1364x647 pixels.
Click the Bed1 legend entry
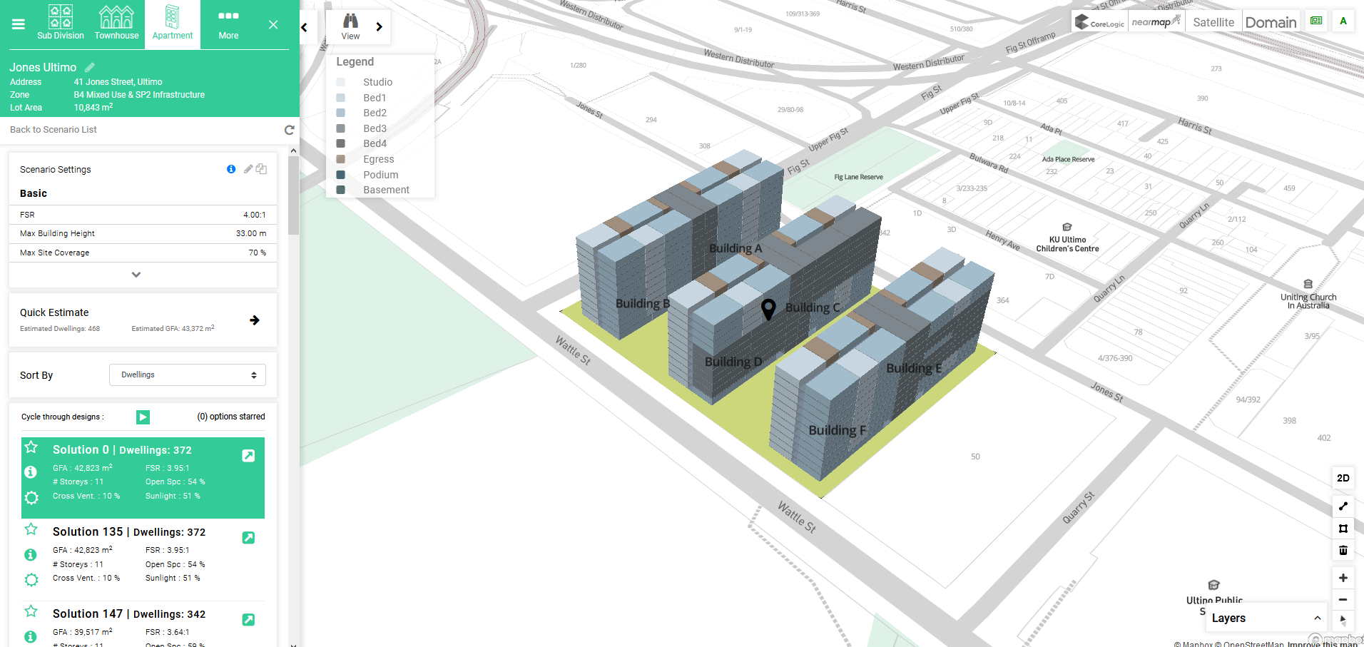(x=375, y=98)
